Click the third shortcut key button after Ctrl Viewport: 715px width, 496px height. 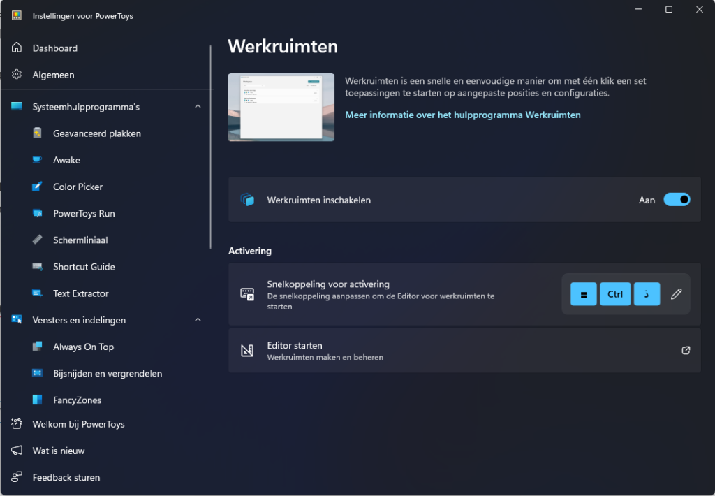647,294
